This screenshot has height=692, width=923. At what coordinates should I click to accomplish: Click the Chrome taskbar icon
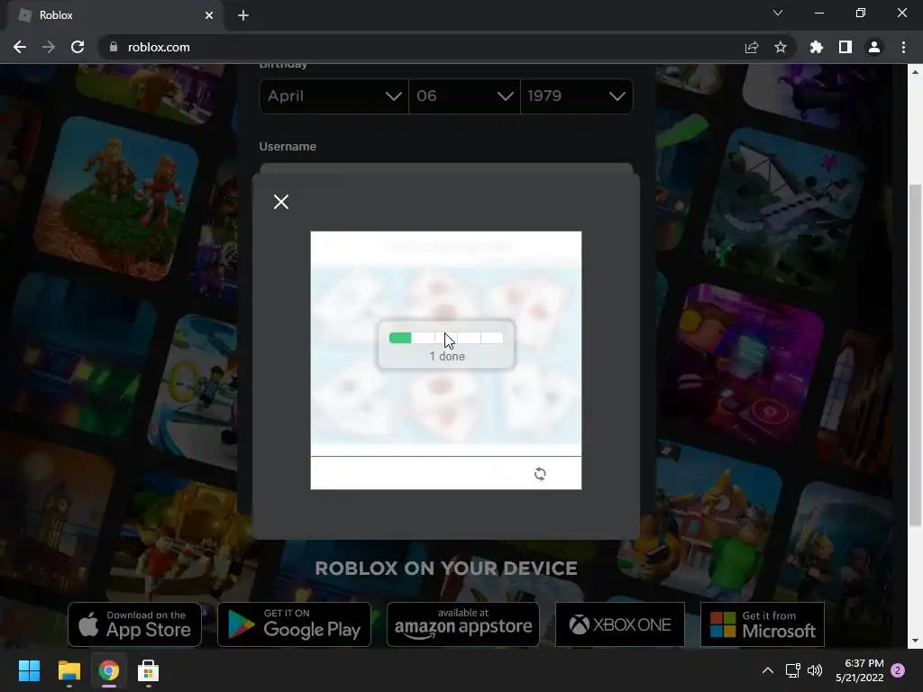[x=108, y=670]
